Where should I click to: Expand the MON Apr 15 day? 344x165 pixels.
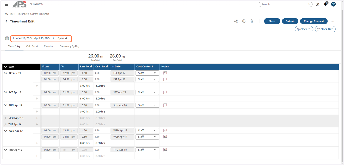pos(5,118)
